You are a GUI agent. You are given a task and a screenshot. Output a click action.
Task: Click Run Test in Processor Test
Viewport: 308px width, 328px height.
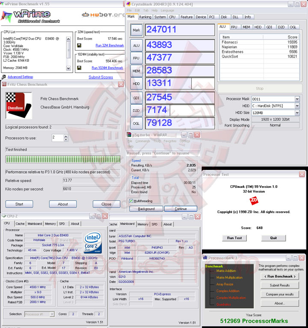click(234, 238)
